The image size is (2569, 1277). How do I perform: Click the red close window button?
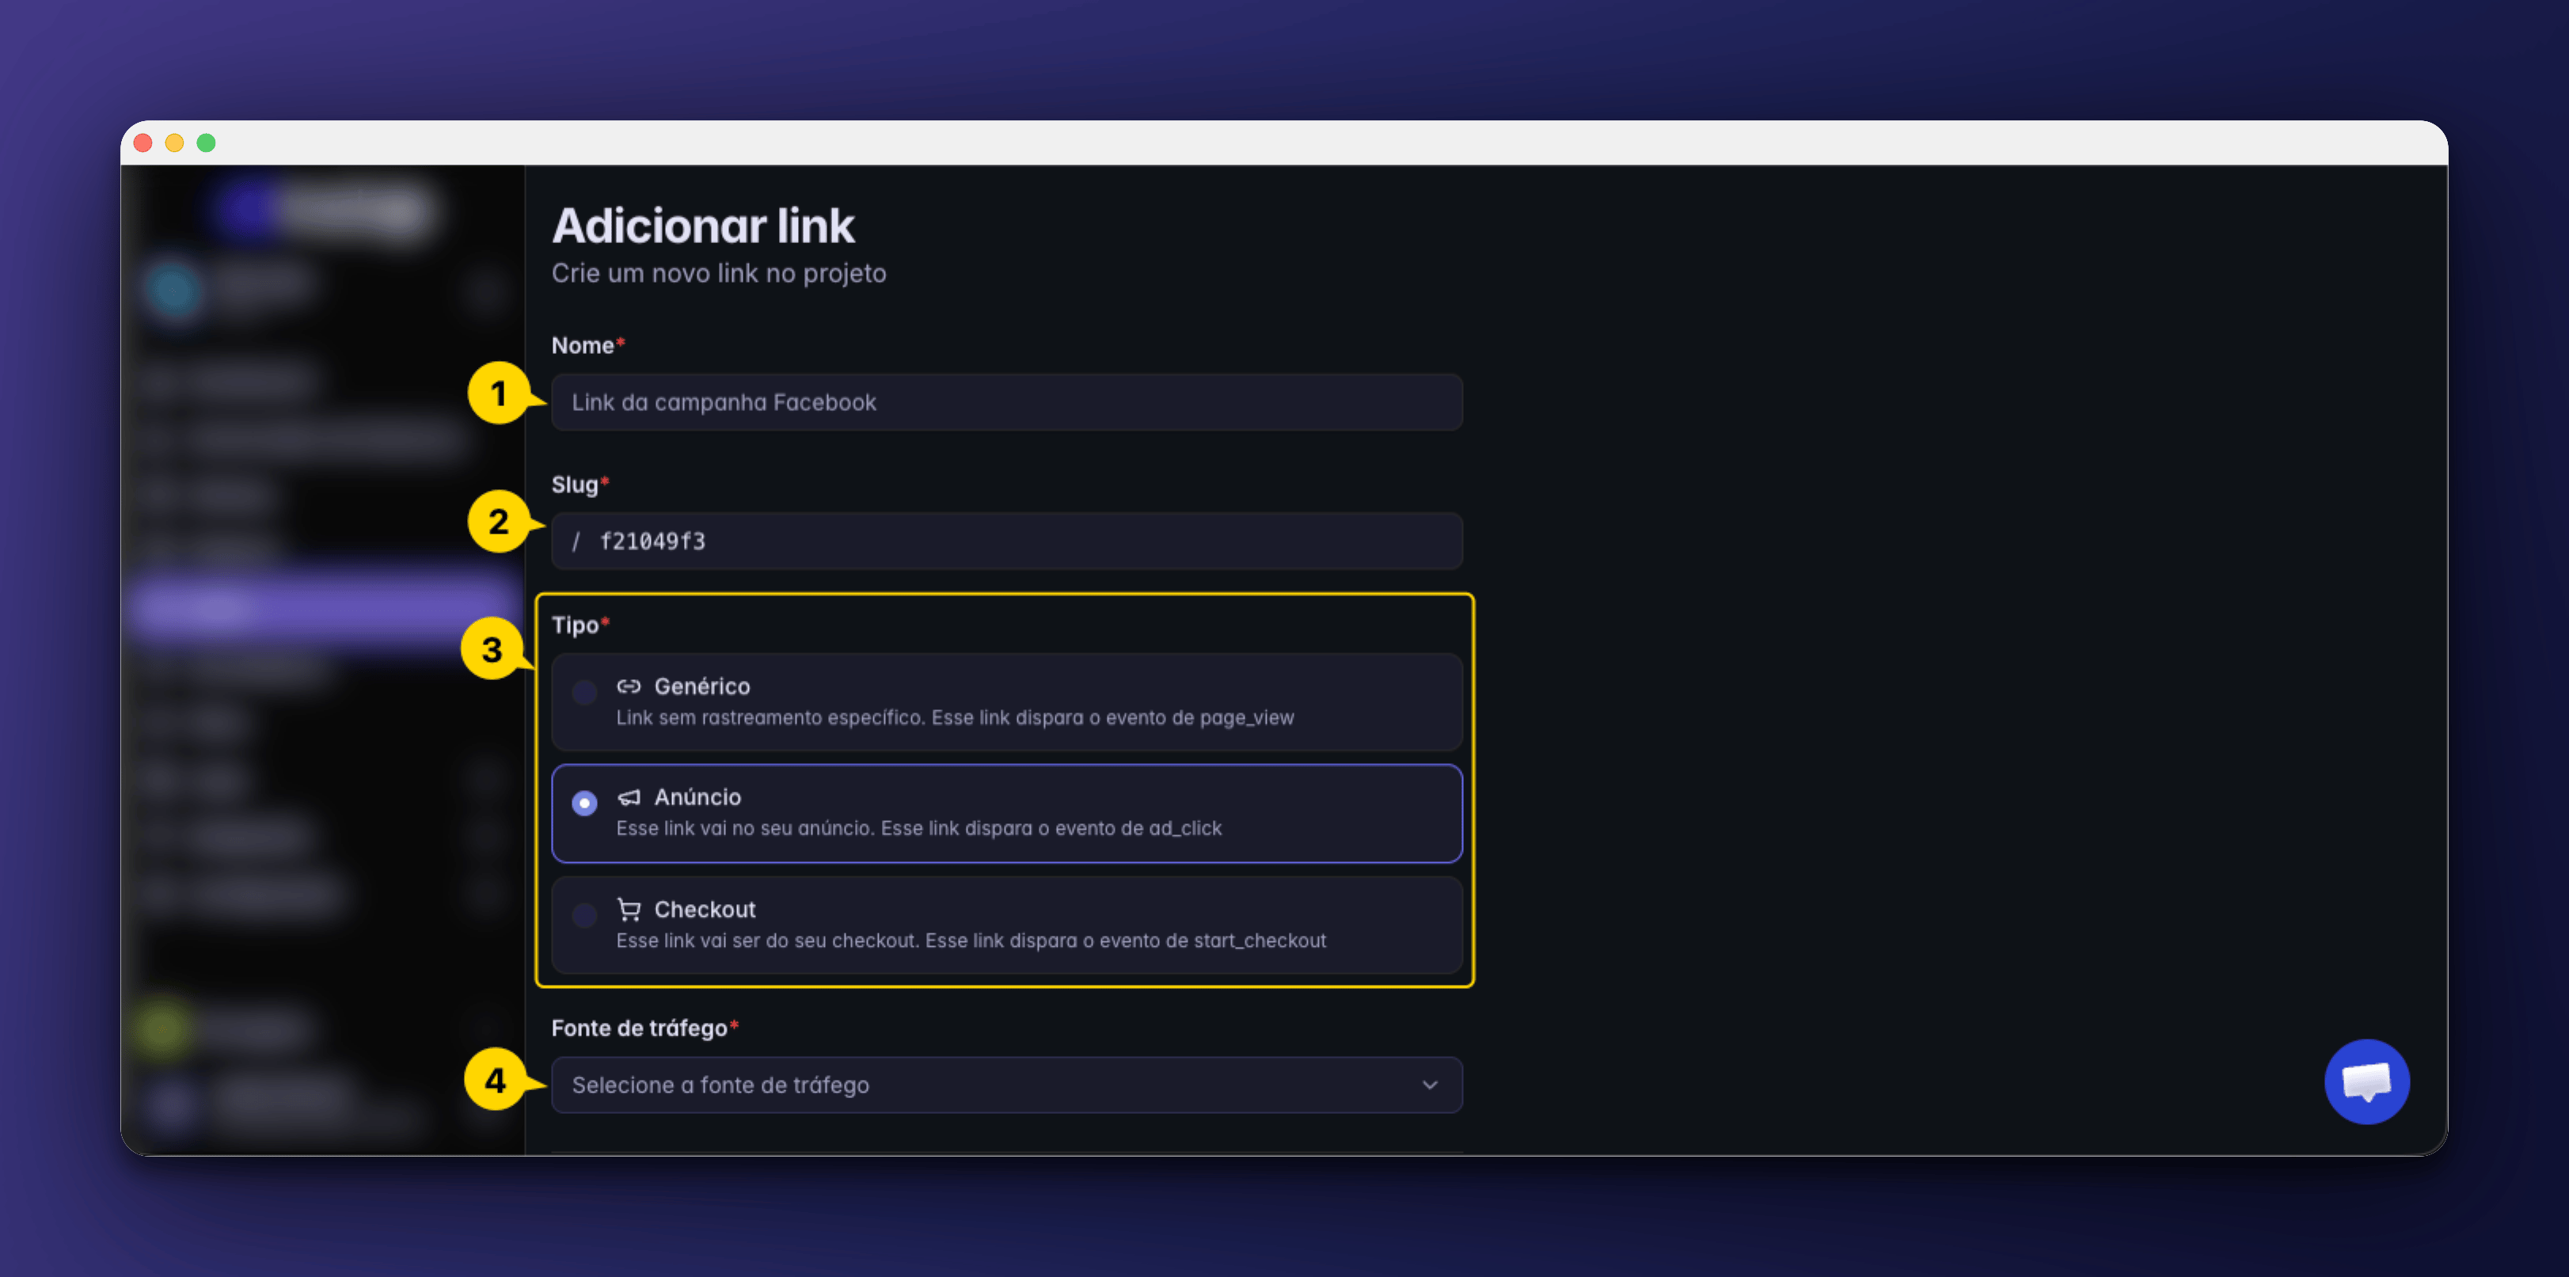coord(143,143)
